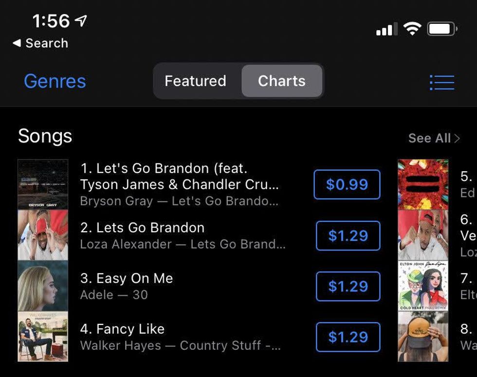Screen dimensions: 477x377
Task: Open Cold Heart PNAU Remix cover
Action: 423,286
